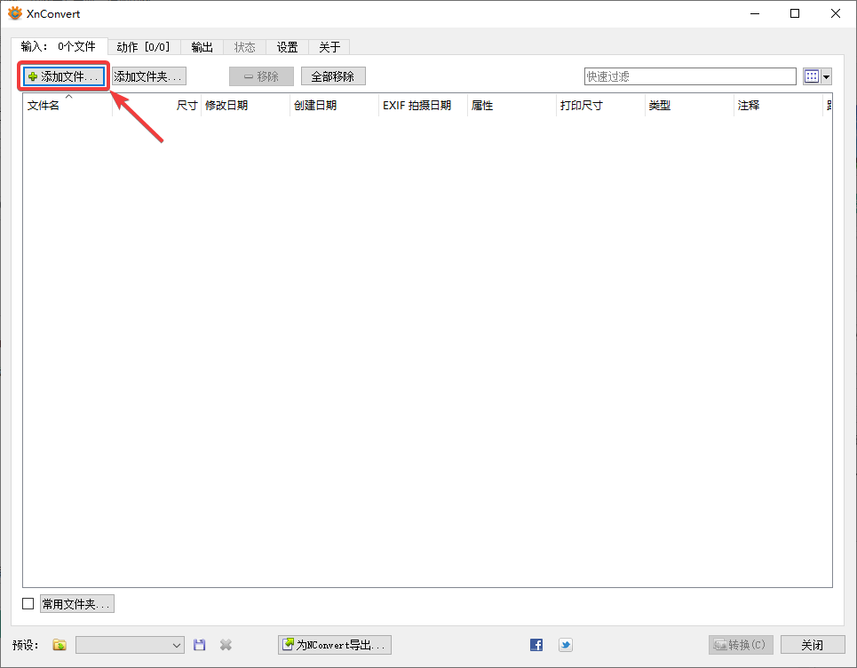Open the presets folder icon
The image size is (857, 668).
tap(59, 645)
